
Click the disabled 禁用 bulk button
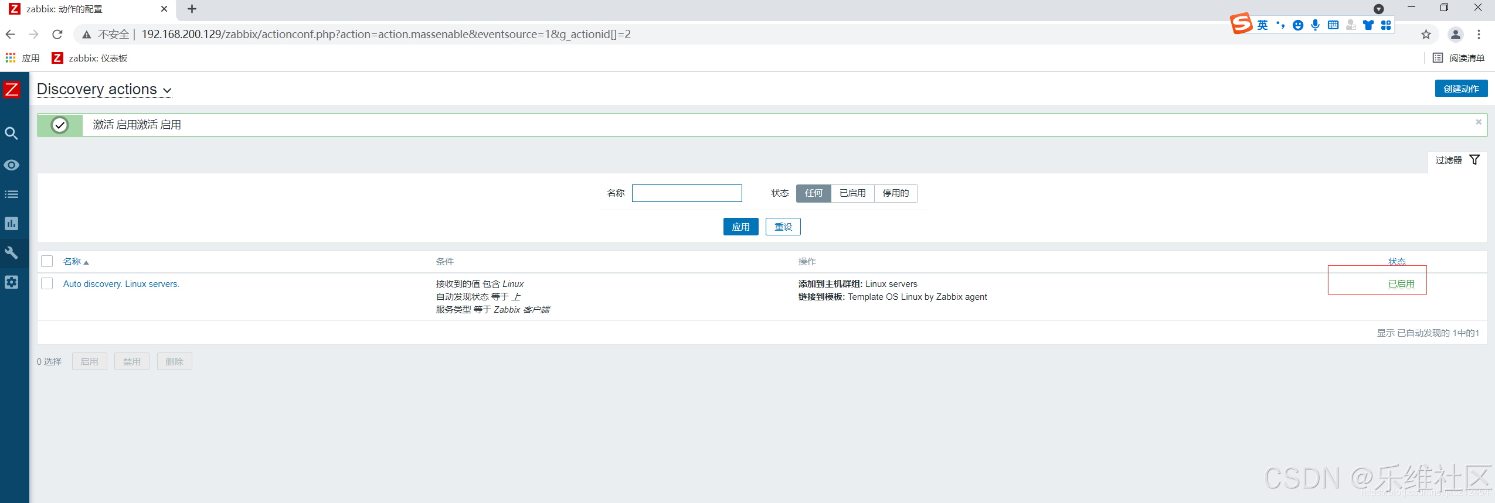(132, 361)
